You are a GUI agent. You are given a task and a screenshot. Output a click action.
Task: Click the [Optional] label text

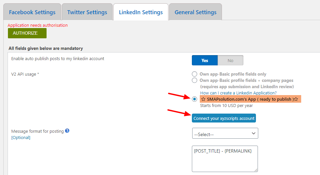click(21, 137)
